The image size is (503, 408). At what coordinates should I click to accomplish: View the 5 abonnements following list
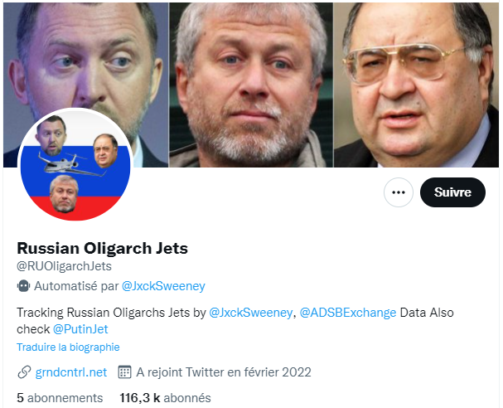coord(60,398)
